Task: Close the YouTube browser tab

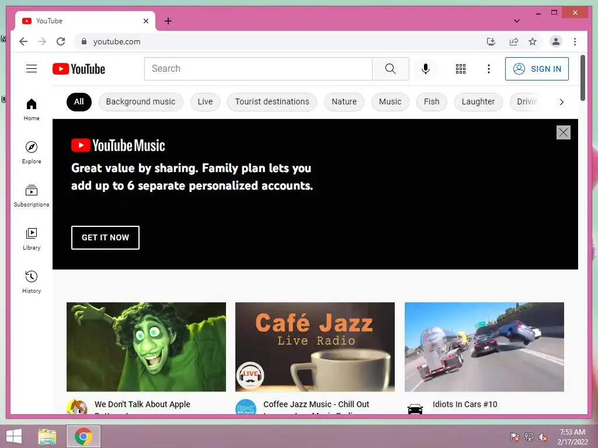Action: click(x=145, y=21)
